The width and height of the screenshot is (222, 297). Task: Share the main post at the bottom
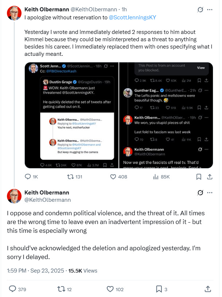(208, 289)
